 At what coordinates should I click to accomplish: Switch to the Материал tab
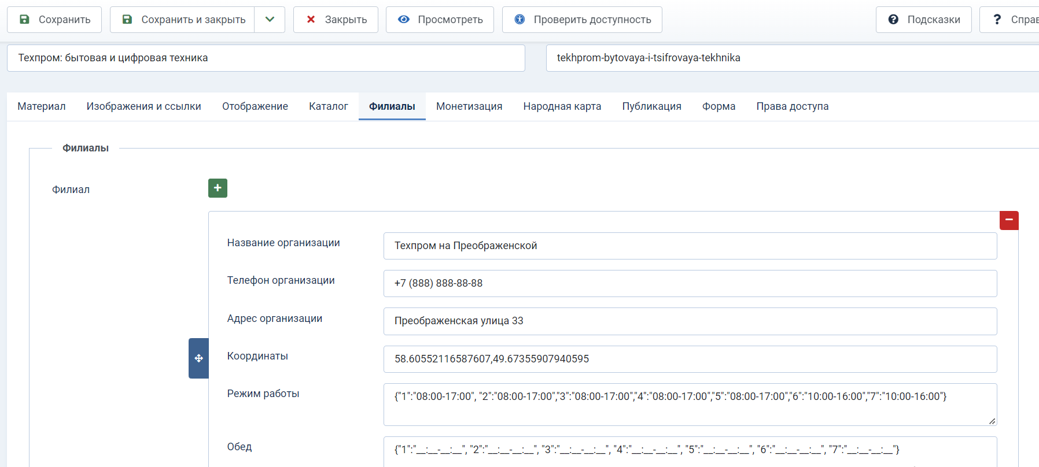(x=42, y=106)
